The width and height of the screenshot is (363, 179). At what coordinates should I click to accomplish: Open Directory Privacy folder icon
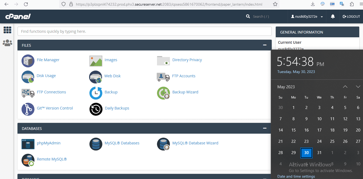(x=163, y=61)
